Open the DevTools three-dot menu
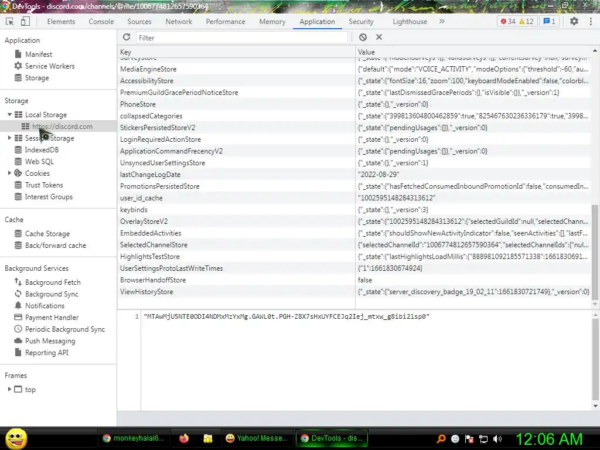 [x=591, y=22]
